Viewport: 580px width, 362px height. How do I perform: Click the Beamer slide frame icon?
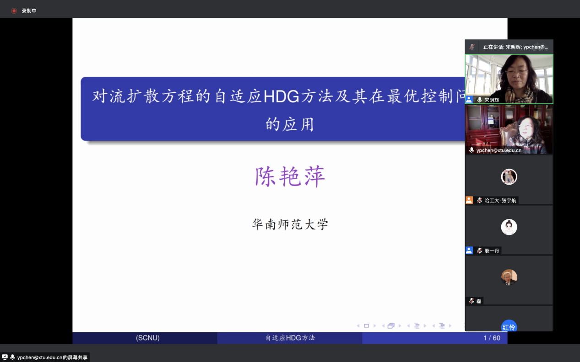point(366,326)
